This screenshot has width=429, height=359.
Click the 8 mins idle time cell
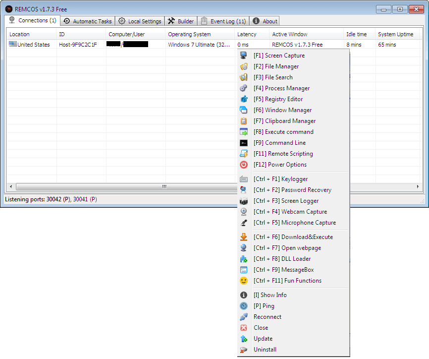click(354, 45)
